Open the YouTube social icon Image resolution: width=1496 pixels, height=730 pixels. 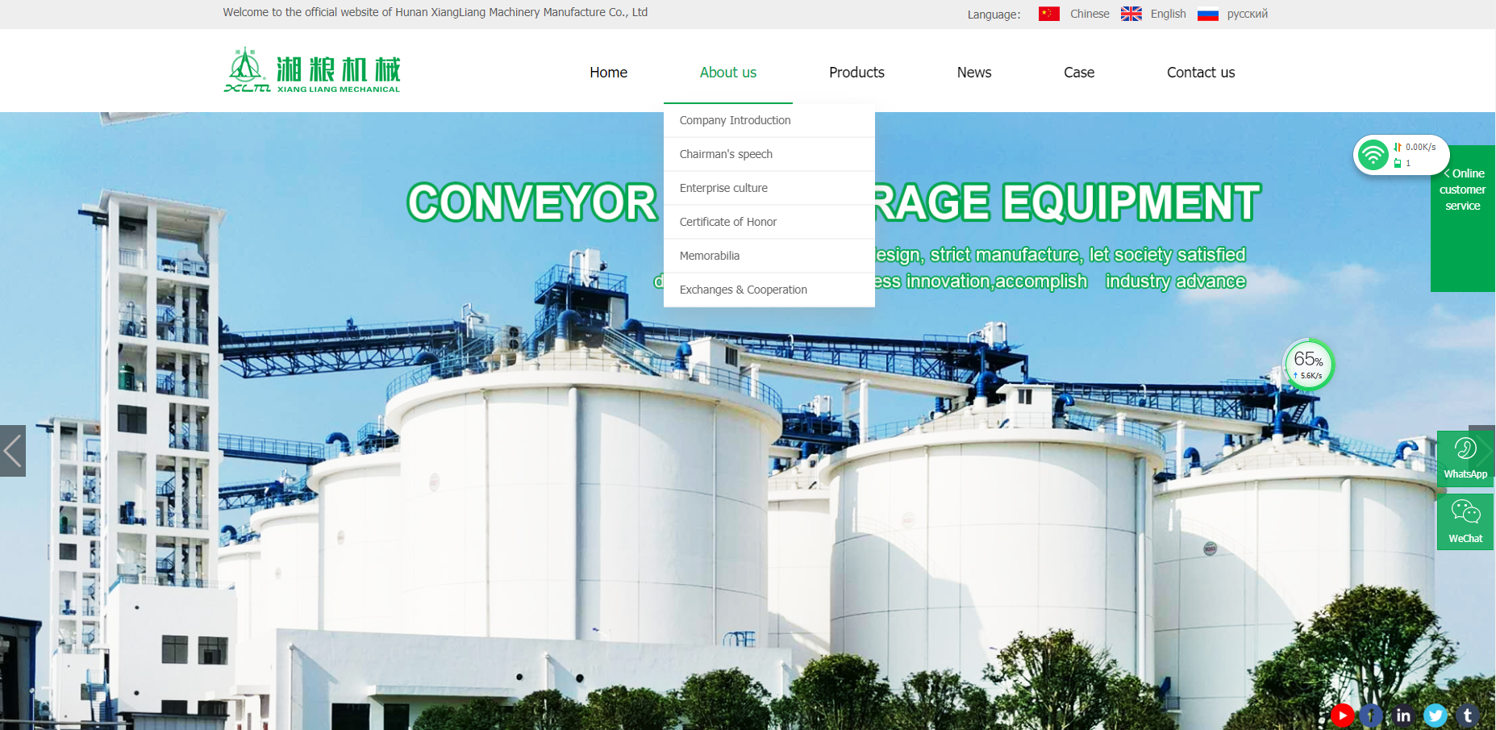[x=1342, y=715]
